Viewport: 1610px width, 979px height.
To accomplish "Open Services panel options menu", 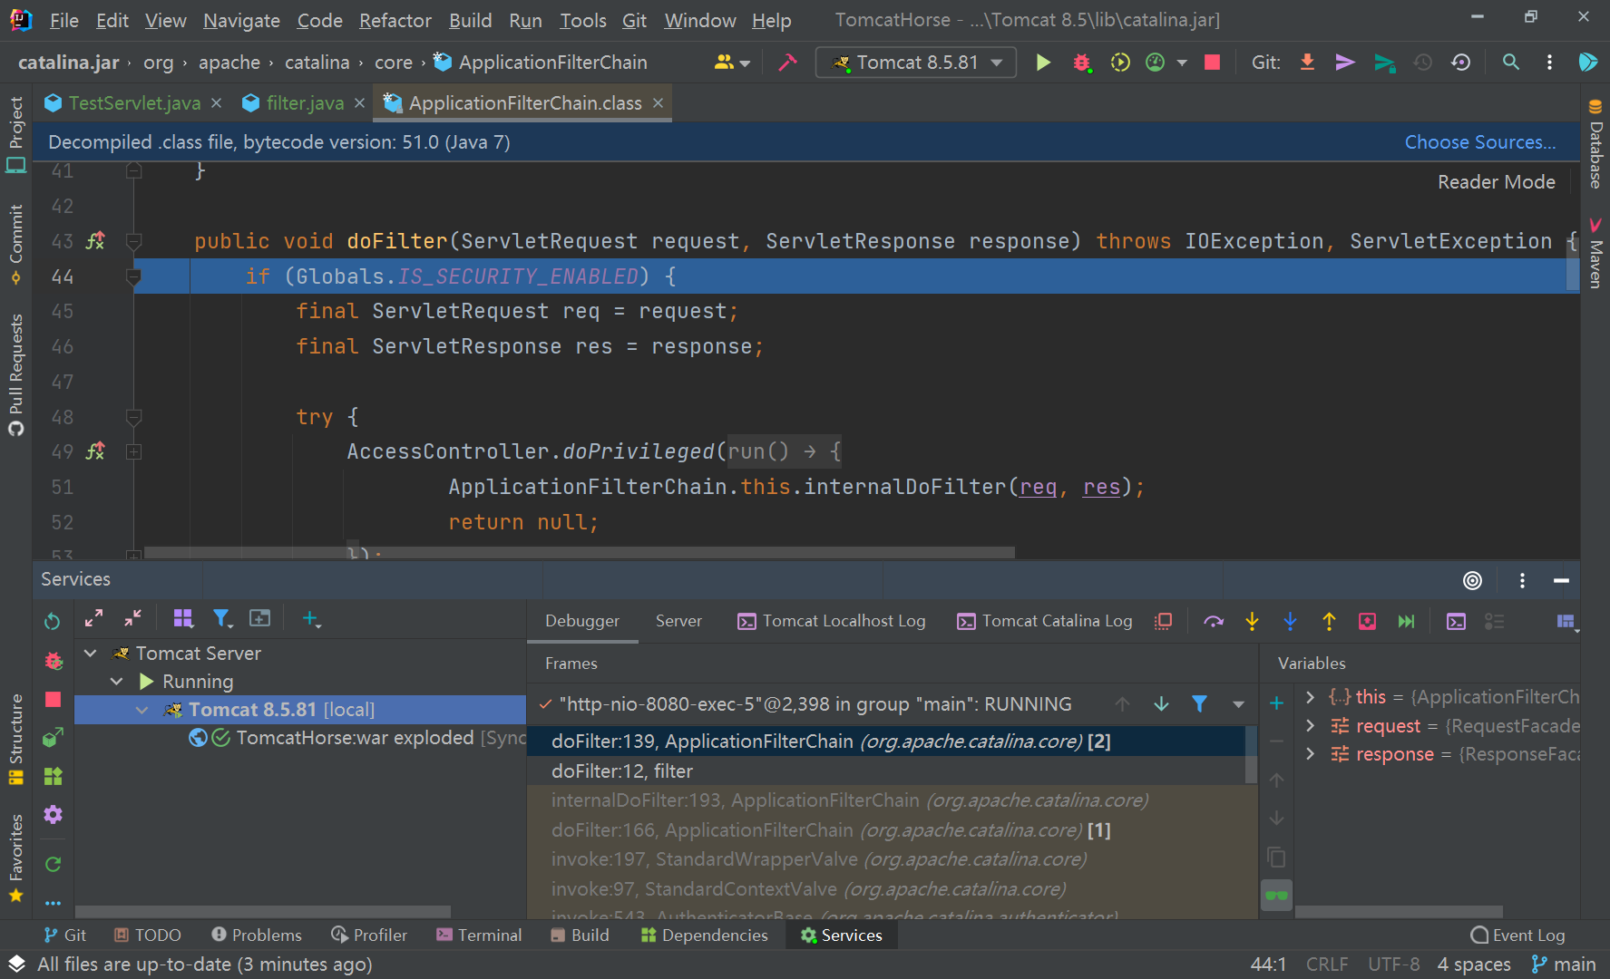I will pyautogui.click(x=1522, y=580).
